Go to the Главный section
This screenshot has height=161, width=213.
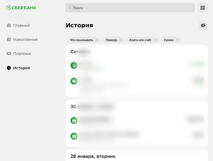[21, 25]
